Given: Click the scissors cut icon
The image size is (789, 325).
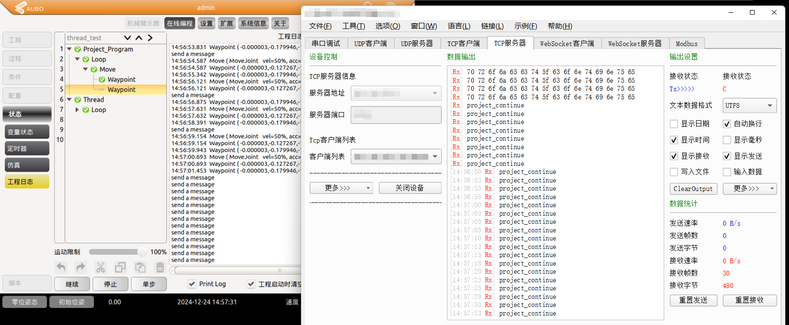Looking at the screenshot, I should point(101,268).
